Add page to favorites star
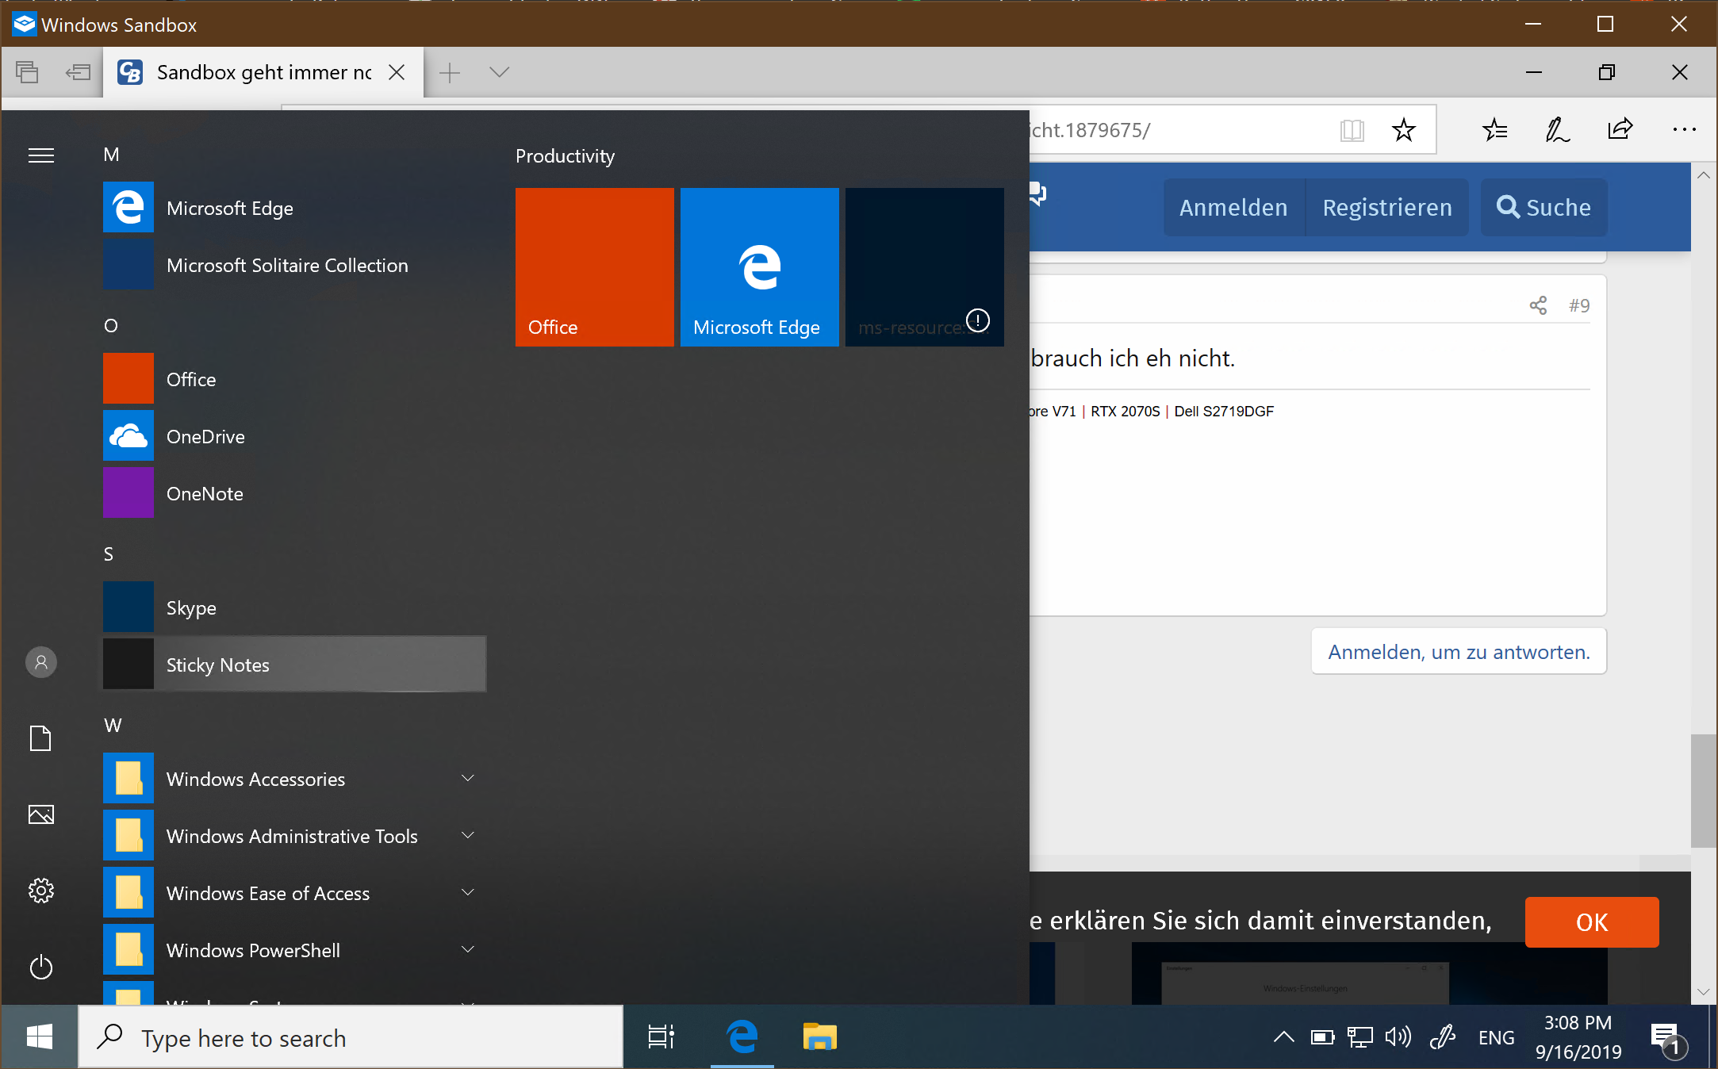 pyautogui.click(x=1403, y=129)
